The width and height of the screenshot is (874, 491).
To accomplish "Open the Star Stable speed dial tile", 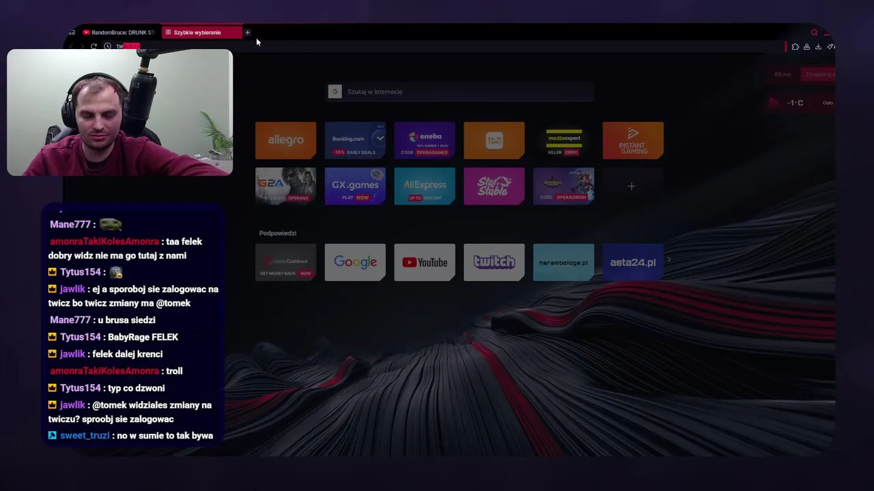I will click(494, 186).
